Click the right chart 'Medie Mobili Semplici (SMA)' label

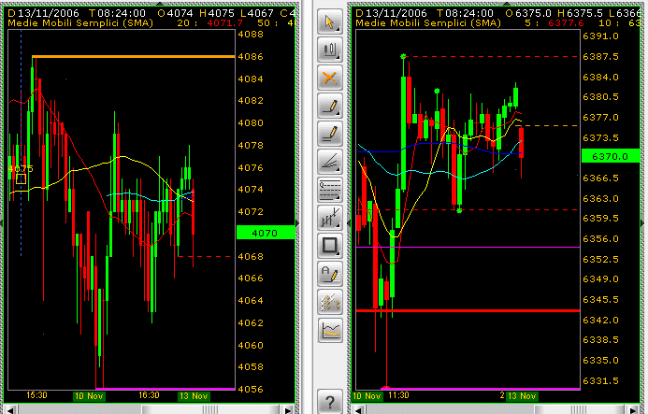click(428, 23)
